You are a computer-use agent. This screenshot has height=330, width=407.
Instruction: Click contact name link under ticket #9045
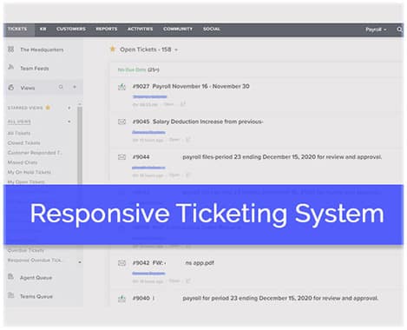click(148, 132)
